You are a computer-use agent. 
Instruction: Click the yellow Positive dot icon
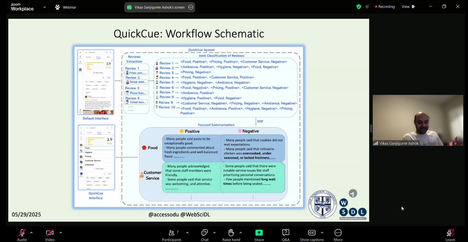(182, 131)
